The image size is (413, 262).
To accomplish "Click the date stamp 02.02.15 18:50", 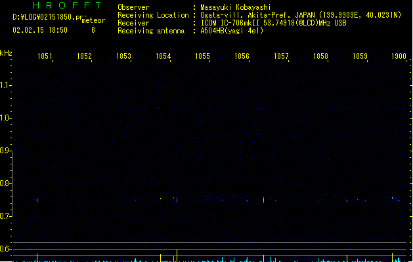I will (x=40, y=30).
